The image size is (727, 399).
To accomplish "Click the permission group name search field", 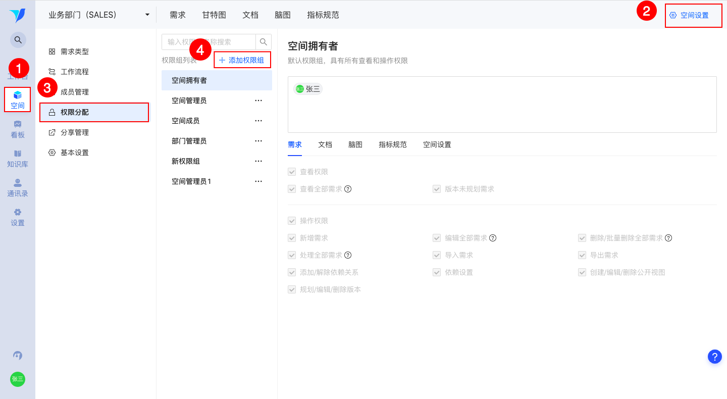I will coord(209,42).
